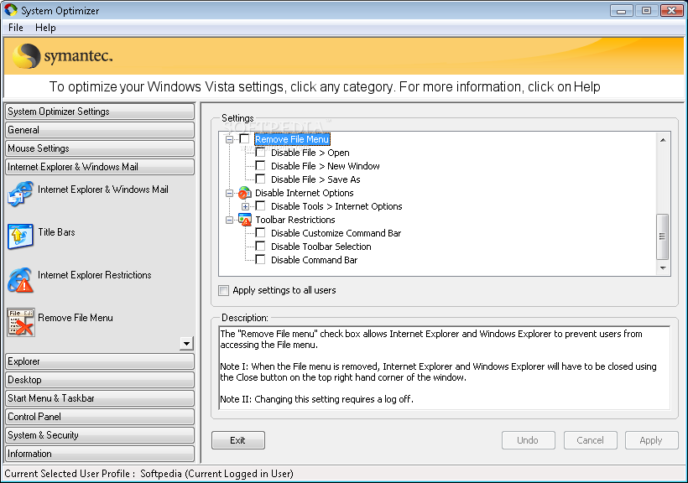Enable Disable Customize Command Bar checkbox

click(260, 233)
